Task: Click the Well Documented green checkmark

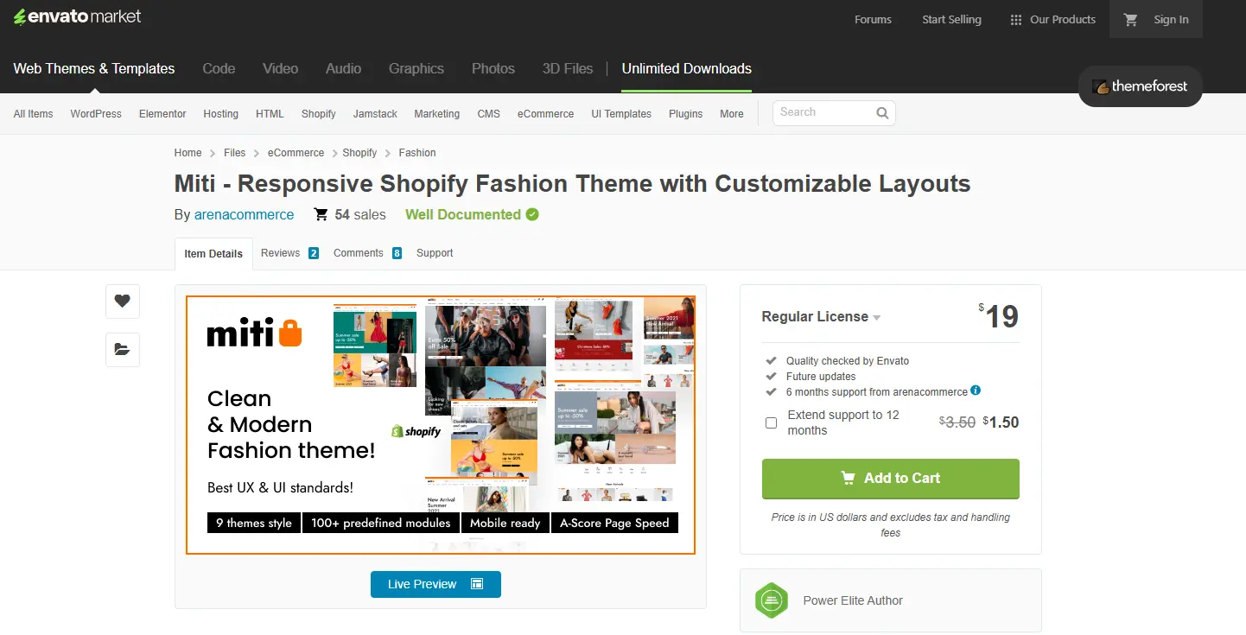Action: click(532, 214)
